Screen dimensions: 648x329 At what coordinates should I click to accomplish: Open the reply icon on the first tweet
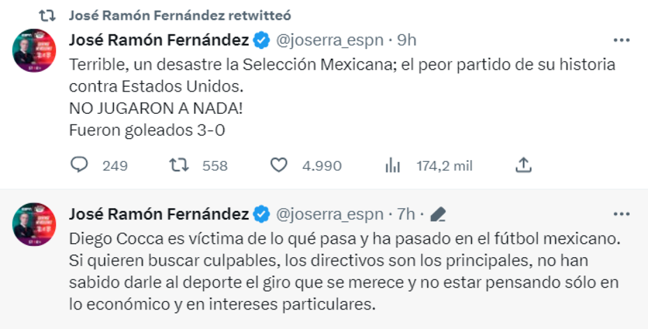79,165
